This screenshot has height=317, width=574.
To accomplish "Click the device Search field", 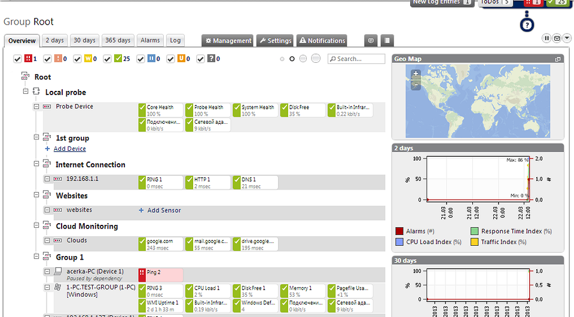I will 359,59.
